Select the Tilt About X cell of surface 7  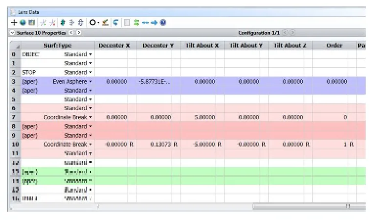pos(202,117)
